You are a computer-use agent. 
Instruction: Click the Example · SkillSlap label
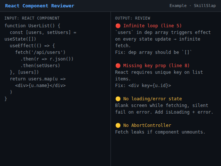point(193,6)
